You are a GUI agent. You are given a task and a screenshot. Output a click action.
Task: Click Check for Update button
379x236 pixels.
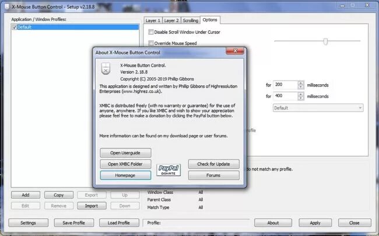coord(213,164)
